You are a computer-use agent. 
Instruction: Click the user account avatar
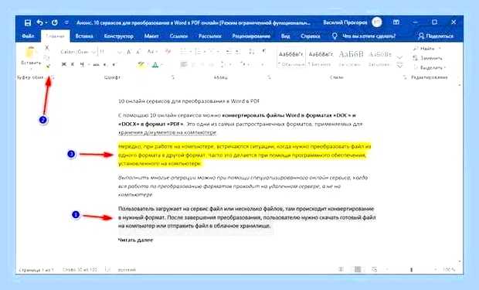click(x=377, y=22)
